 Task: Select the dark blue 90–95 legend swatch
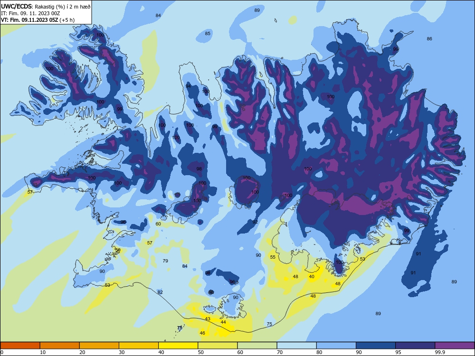pos(376,346)
